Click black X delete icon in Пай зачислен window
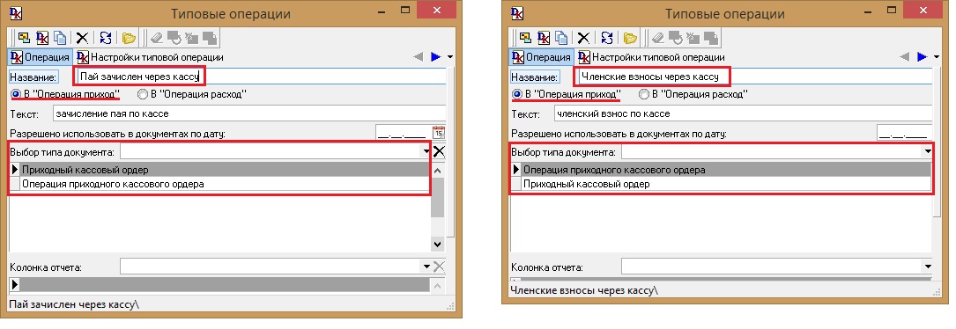956x329 pixels. 82,38
